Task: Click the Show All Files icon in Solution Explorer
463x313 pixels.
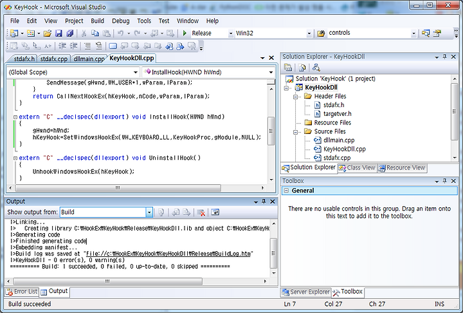Action: pos(302,68)
